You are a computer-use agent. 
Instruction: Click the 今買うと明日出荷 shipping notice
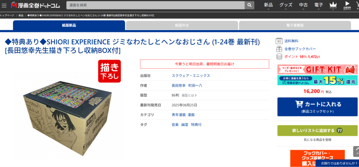[x=204, y=64]
